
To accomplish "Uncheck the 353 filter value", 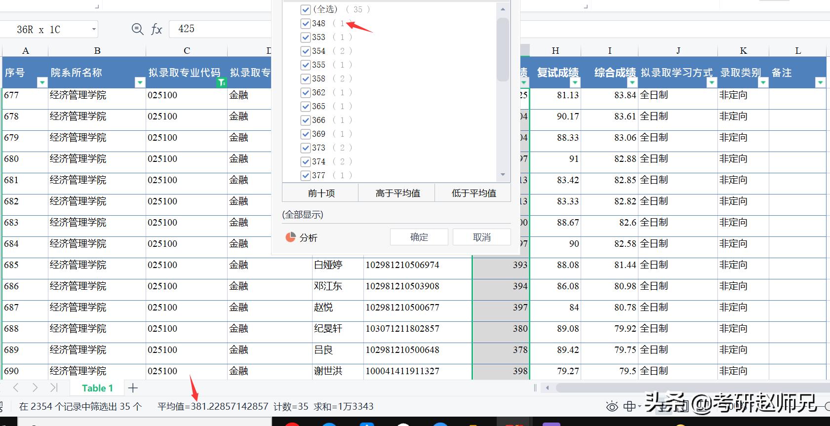I will (306, 37).
